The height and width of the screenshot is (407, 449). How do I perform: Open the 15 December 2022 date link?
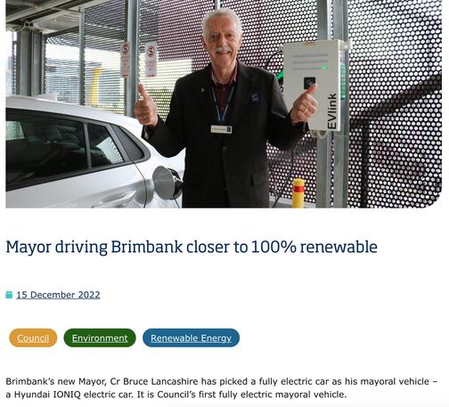coord(58,295)
